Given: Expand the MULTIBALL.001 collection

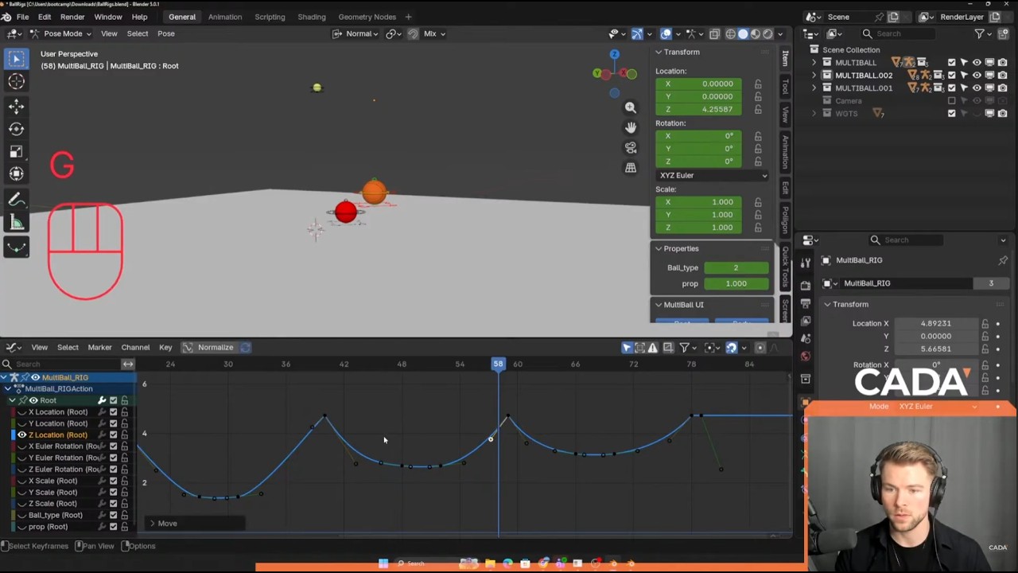Looking at the screenshot, I should pyautogui.click(x=814, y=88).
